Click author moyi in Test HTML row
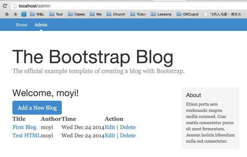The width and height of the screenshot is (247, 157). tap(47, 136)
